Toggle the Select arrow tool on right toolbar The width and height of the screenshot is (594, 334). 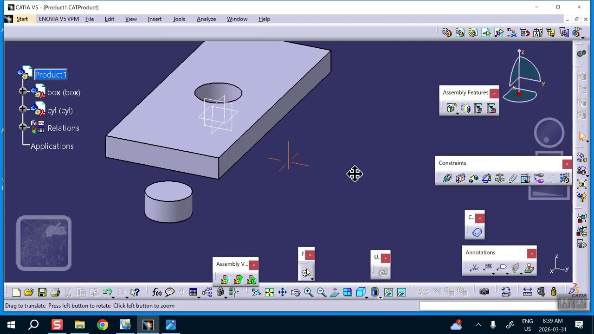coord(582,136)
